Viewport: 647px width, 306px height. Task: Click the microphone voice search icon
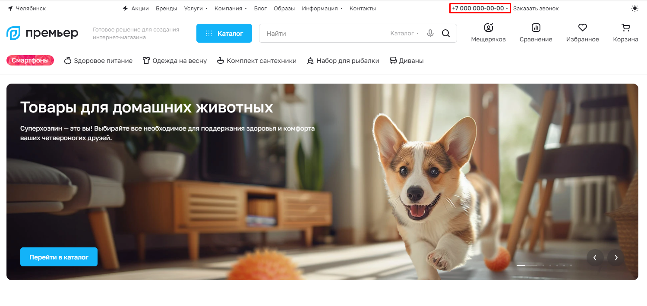pyautogui.click(x=430, y=33)
